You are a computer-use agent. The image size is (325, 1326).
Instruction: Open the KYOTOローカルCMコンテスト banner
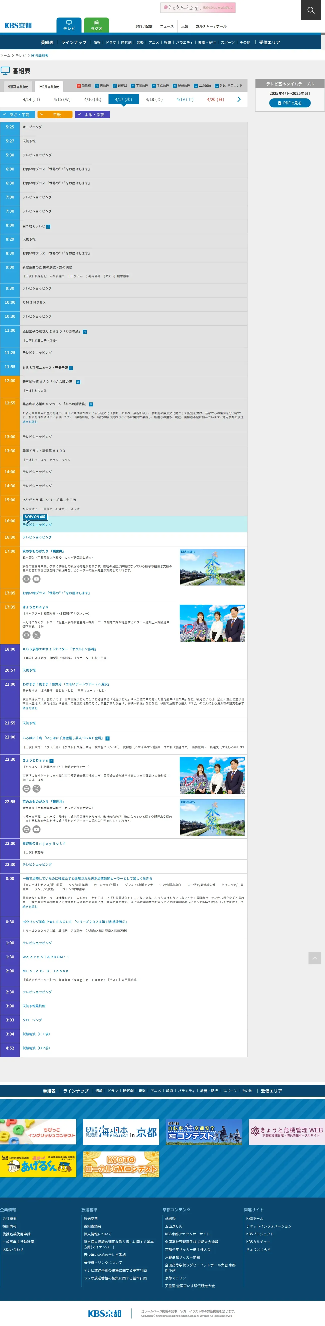click(121, 1164)
